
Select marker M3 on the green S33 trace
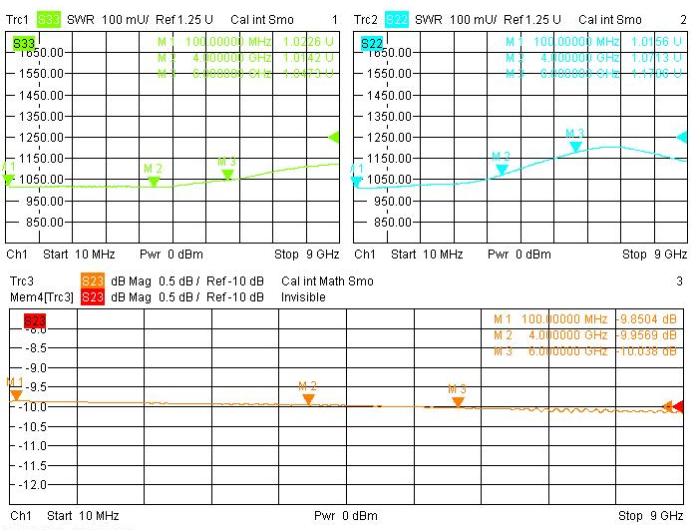227,174
